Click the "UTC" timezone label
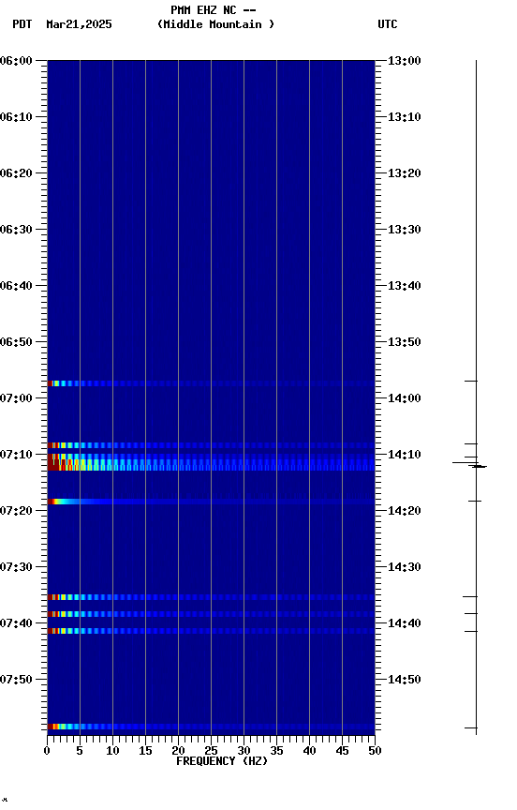517x810 pixels. pyautogui.click(x=388, y=24)
